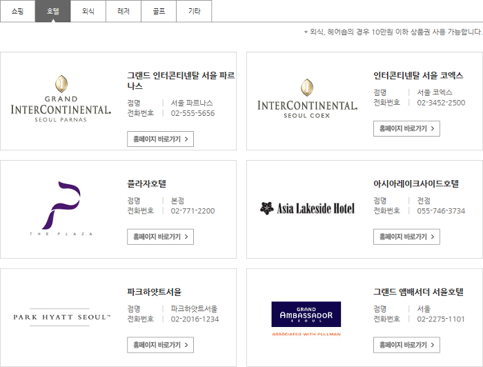
Task: Click branch name 본점
Action: pyautogui.click(x=177, y=201)
